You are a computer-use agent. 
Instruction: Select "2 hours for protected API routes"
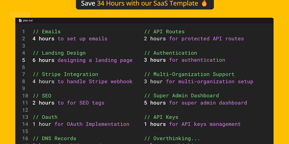point(194,39)
